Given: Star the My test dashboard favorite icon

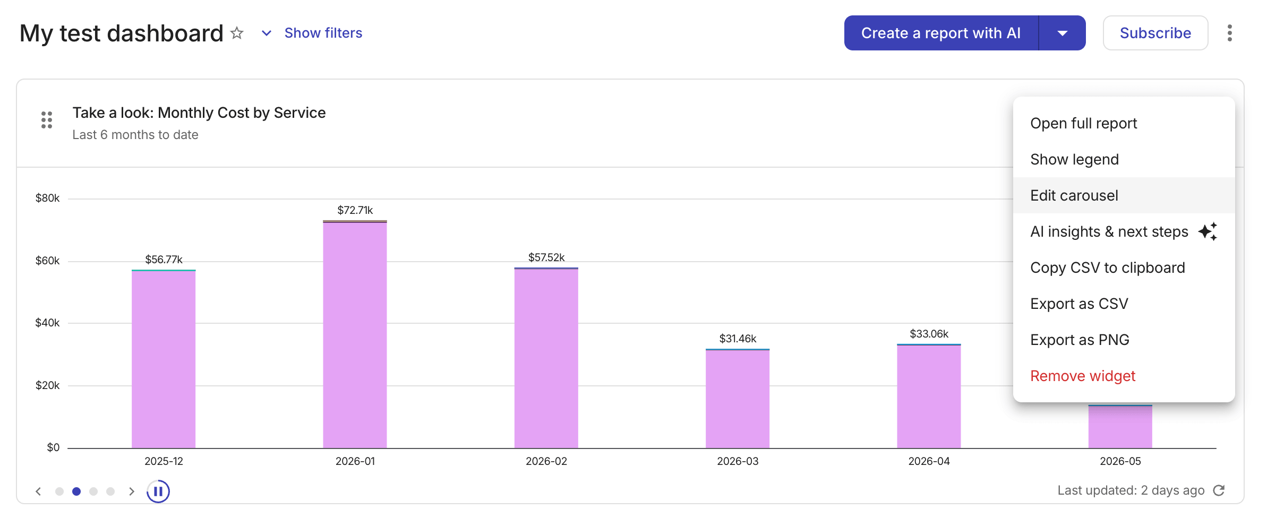Looking at the screenshot, I should click(237, 33).
